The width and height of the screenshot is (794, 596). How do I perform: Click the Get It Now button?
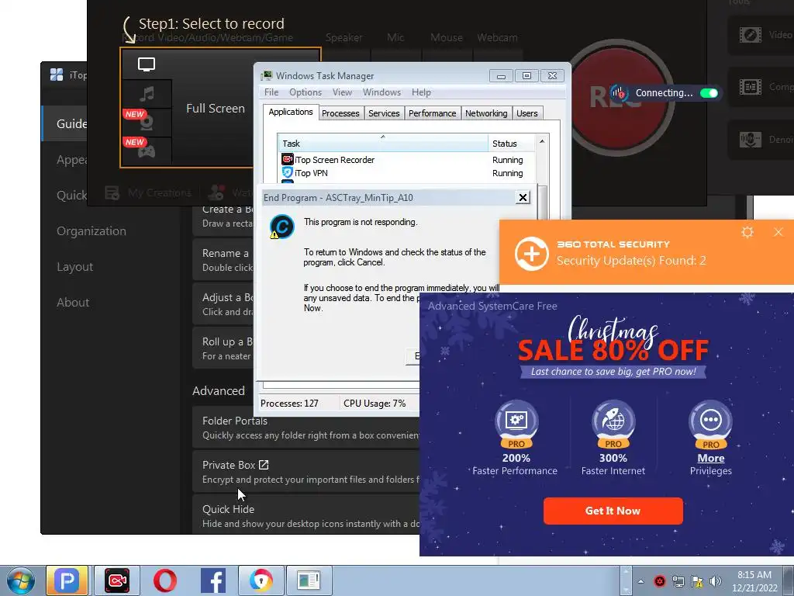[x=613, y=511]
